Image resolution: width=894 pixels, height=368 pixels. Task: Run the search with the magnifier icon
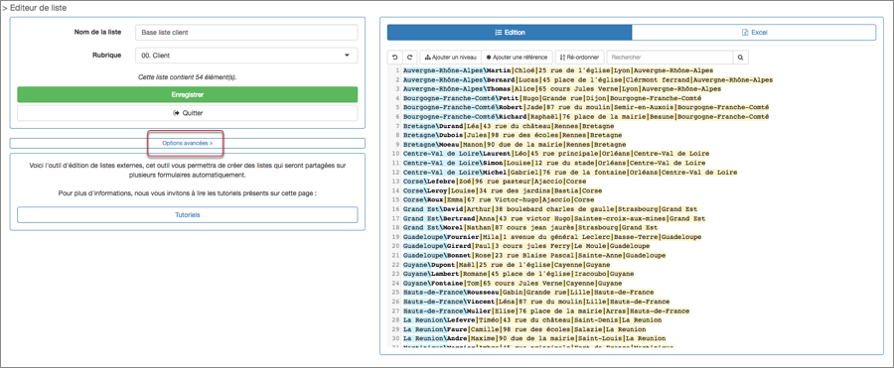740,58
